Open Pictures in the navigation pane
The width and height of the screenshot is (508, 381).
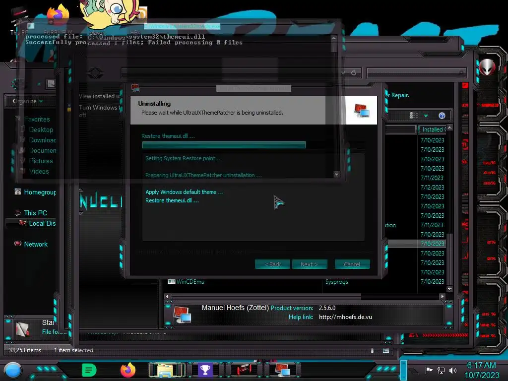[41, 161]
